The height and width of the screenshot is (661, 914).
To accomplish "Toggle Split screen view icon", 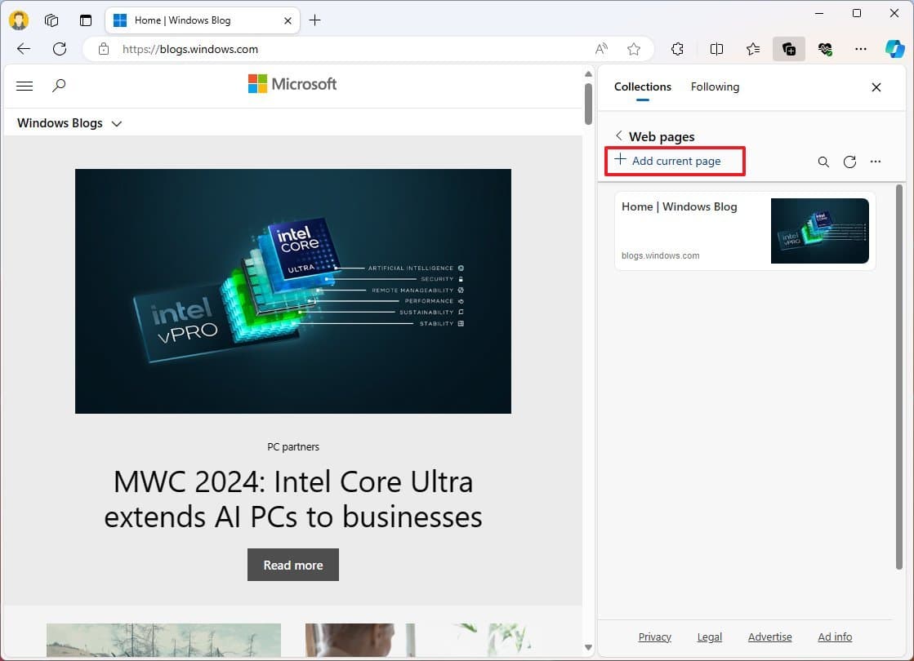I will (716, 49).
